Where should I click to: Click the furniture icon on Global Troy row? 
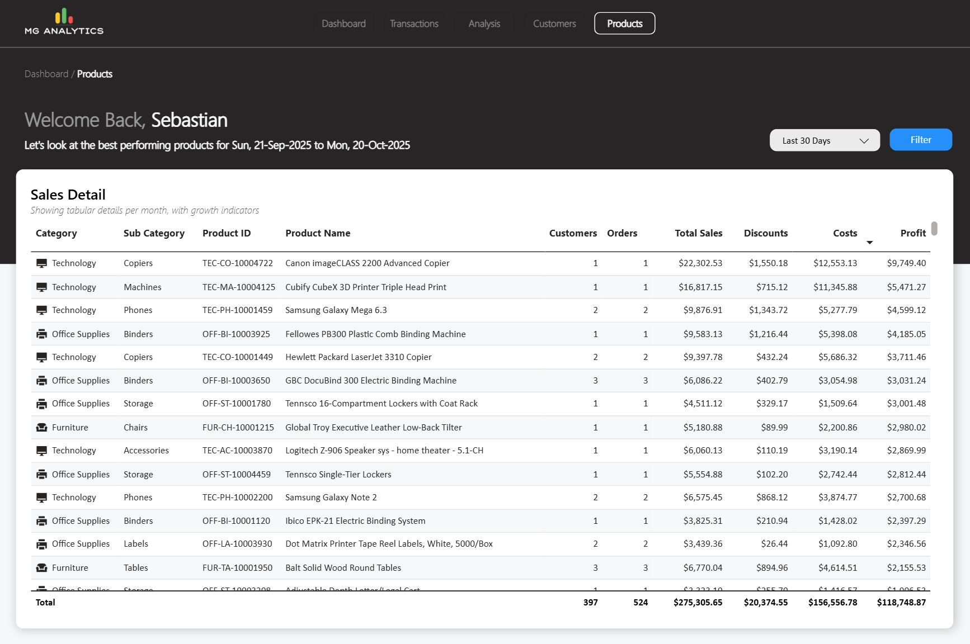[x=41, y=428]
